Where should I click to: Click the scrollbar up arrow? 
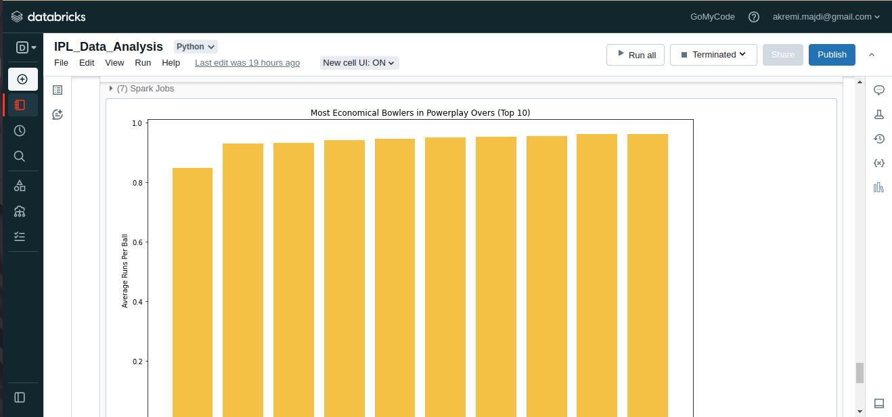[x=860, y=83]
